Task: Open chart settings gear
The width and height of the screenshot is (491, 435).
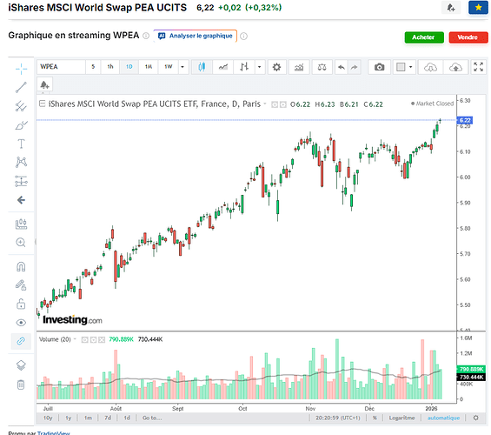Action: click(276, 67)
